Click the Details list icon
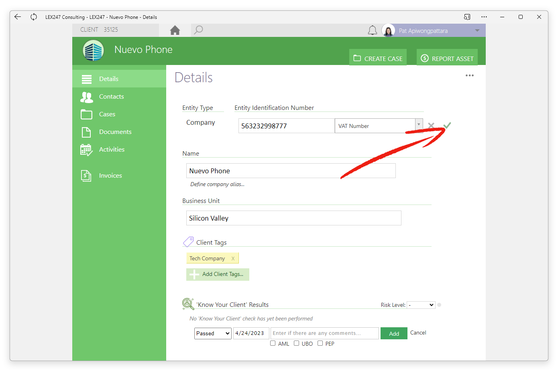The width and height of the screenshot is (558, 371). click(87, 79)
